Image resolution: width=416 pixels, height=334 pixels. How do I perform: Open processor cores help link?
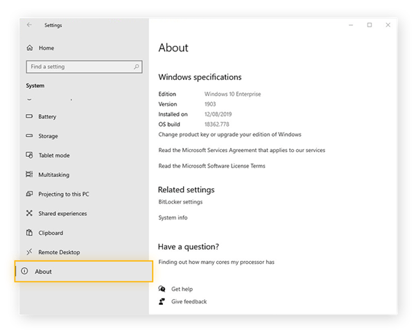pos(216,262)
